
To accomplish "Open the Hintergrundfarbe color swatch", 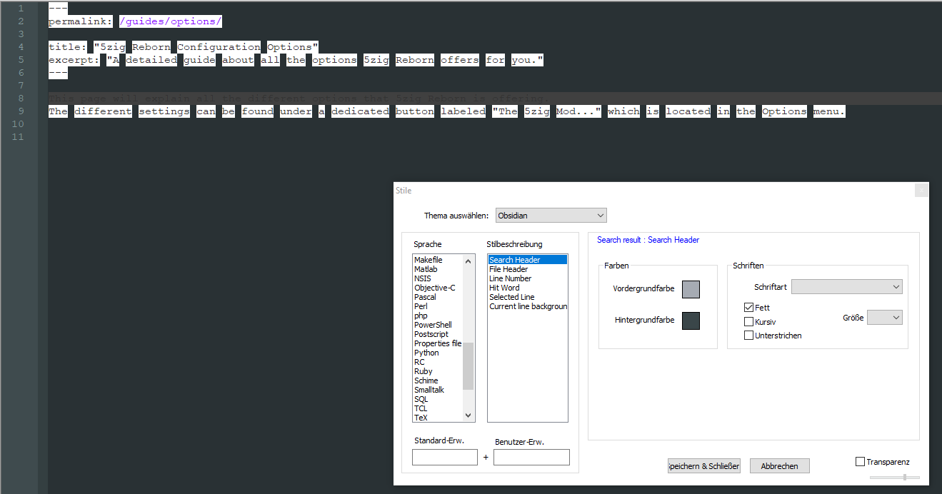I will click(x=691, y=321).
